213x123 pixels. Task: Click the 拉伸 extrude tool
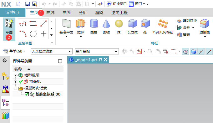click(81, 26)
